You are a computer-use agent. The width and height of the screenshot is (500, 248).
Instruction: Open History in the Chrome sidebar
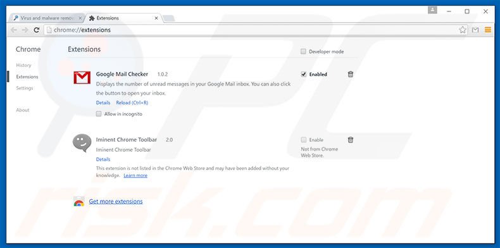23,65
